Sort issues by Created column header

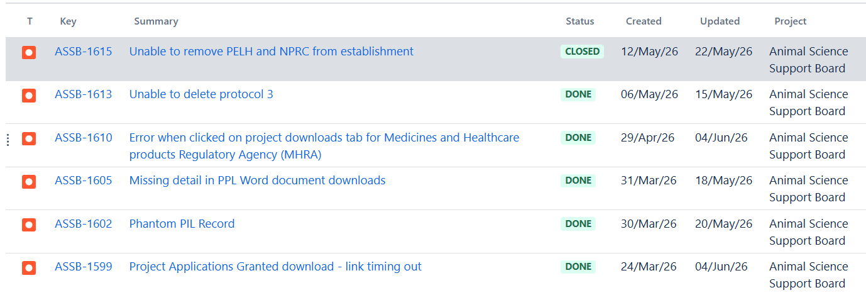point(644,21)
